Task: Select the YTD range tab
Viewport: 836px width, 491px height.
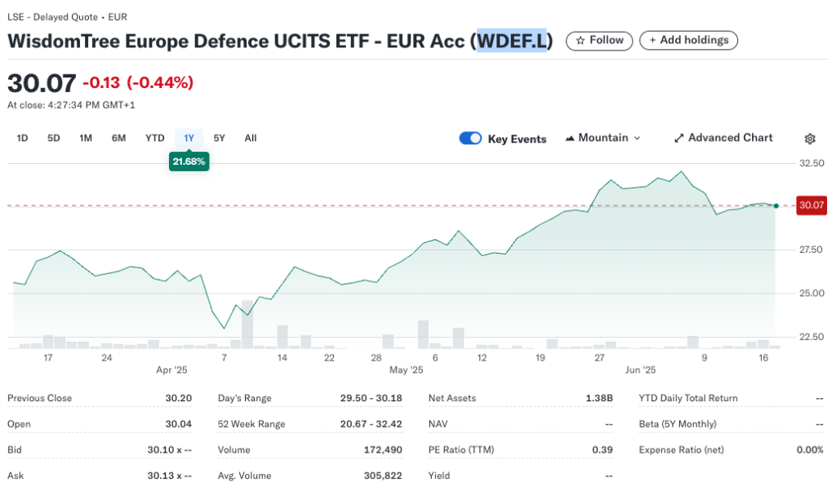Action: pos(154,138)
